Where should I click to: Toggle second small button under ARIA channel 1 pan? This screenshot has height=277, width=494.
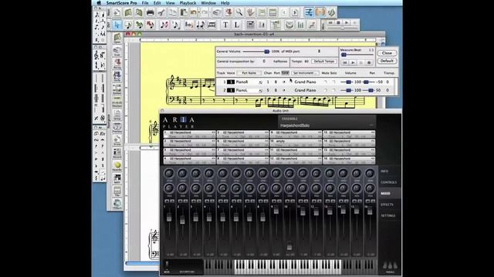click(x=172, y=201)
